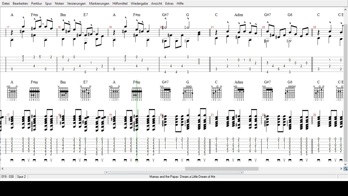
Task: Open the Hilfsmittel menu
Action: [120, 4]
